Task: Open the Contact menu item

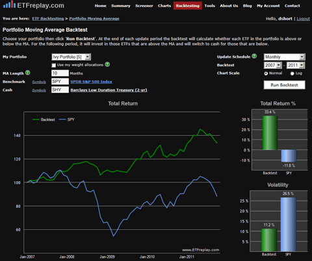Action: coord(292,6)
